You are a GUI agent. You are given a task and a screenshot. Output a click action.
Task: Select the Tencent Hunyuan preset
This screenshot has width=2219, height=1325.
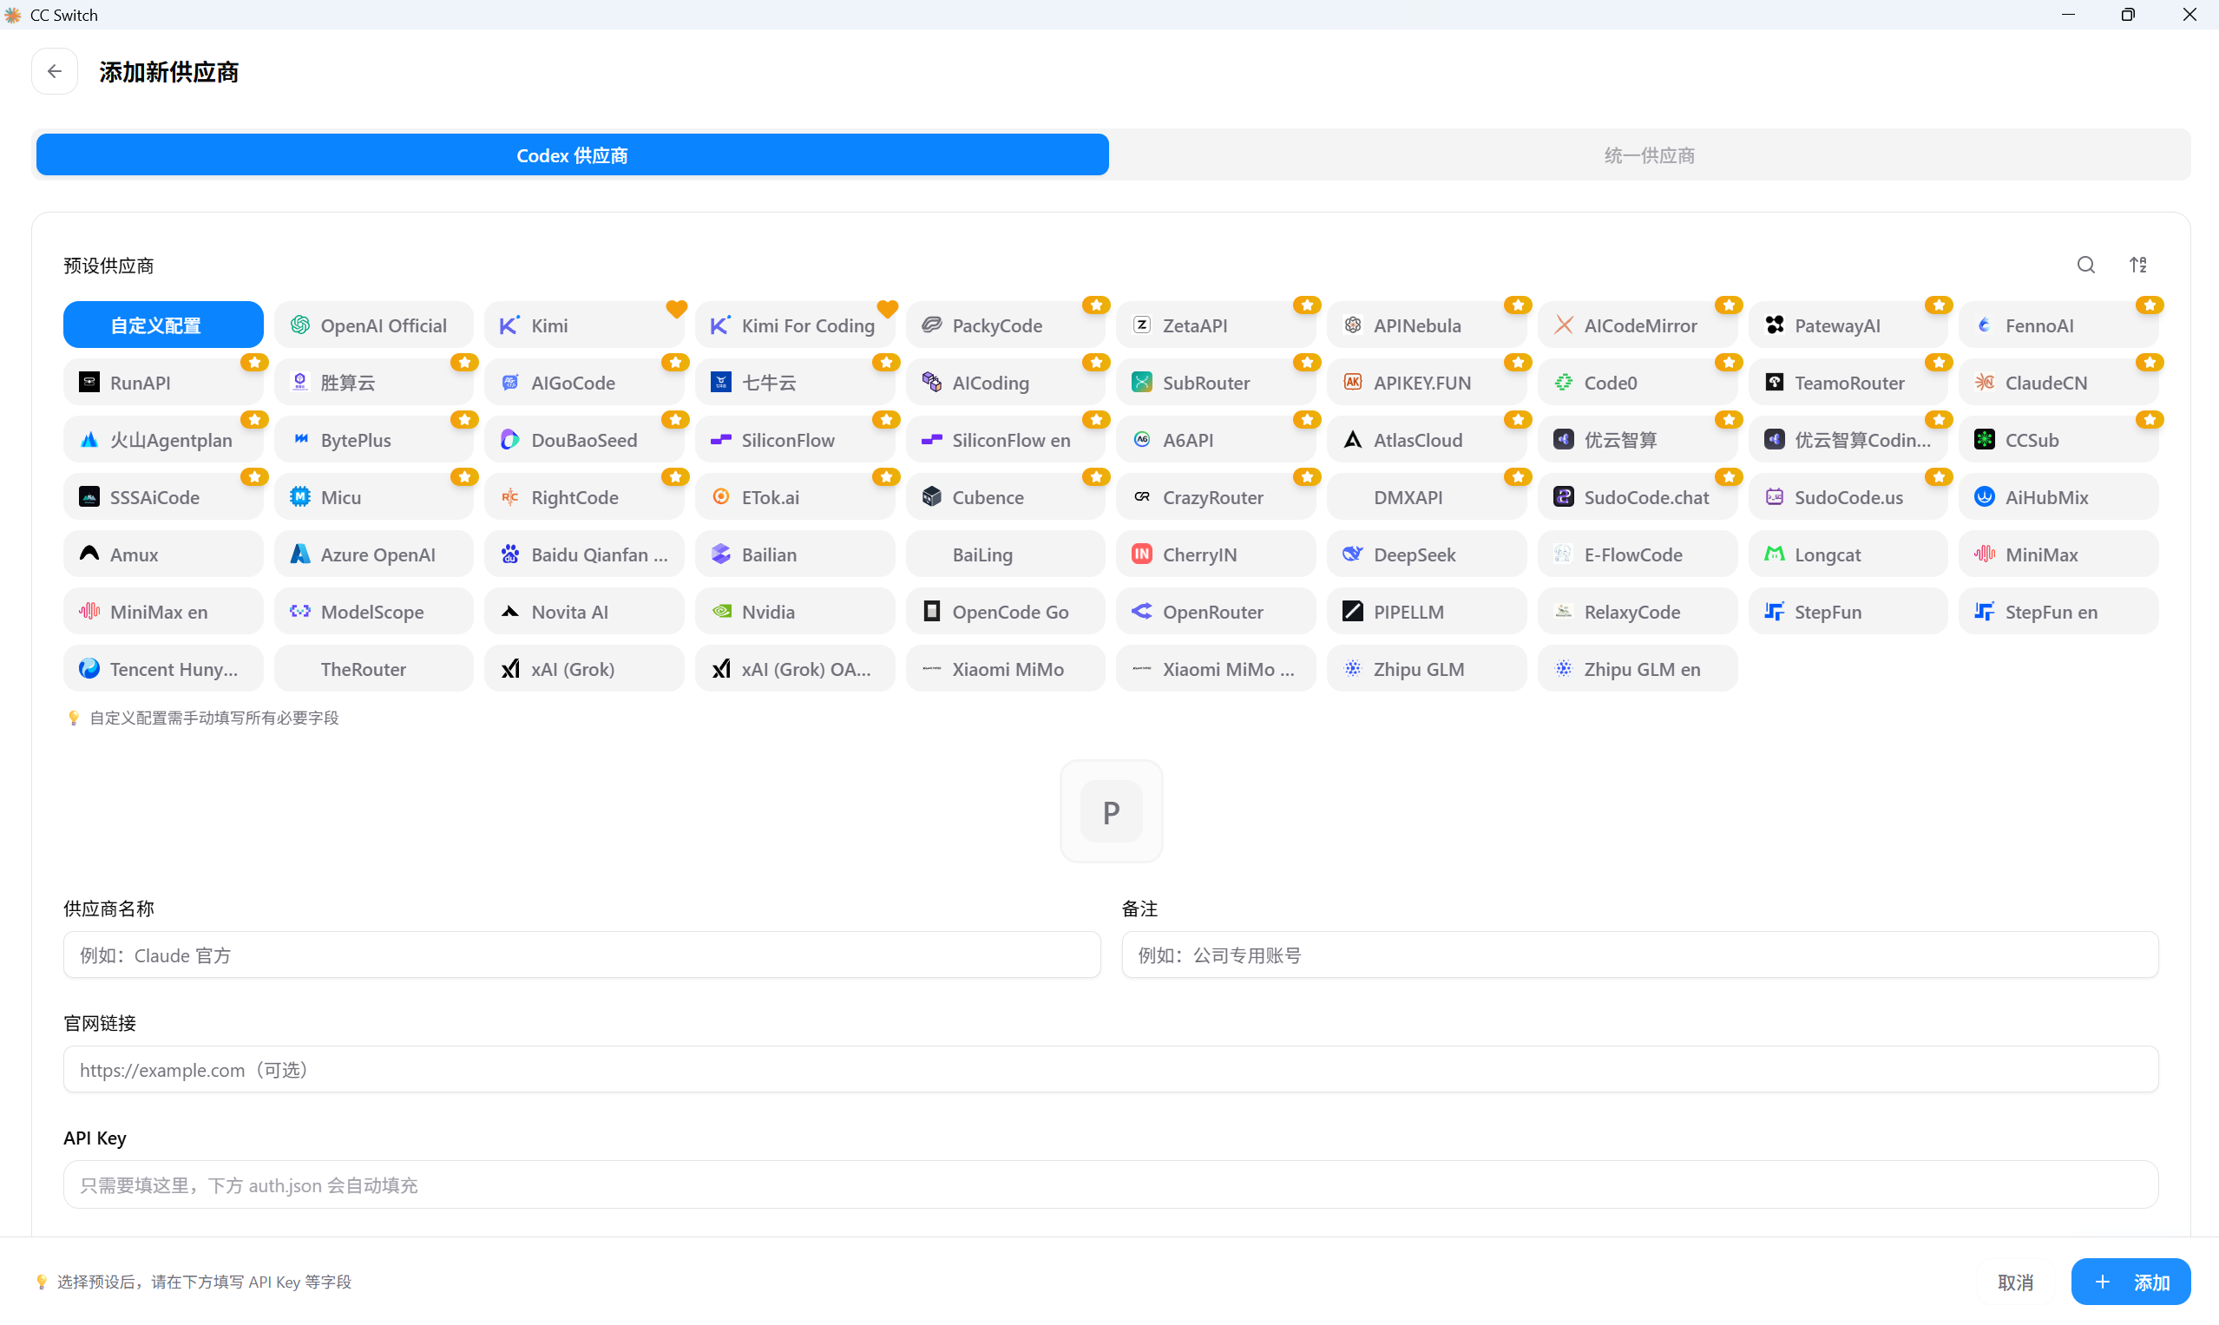click(x=163, y=669)
